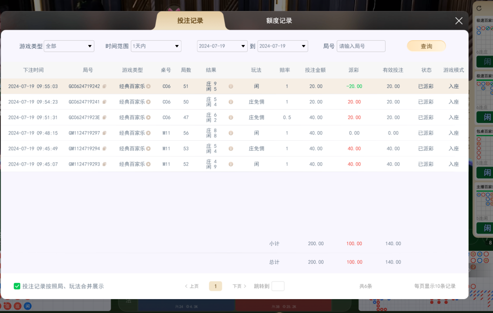Click the info icon for result 庄8 闲8
This screenshot has width=493, height=313.
coord(230,133)
